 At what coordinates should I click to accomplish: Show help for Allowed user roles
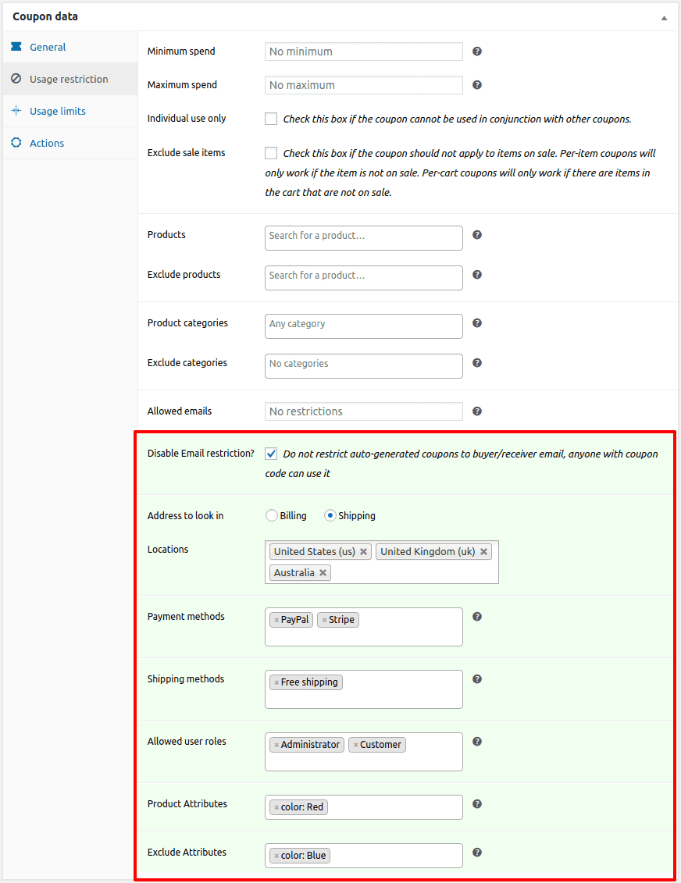477,742
